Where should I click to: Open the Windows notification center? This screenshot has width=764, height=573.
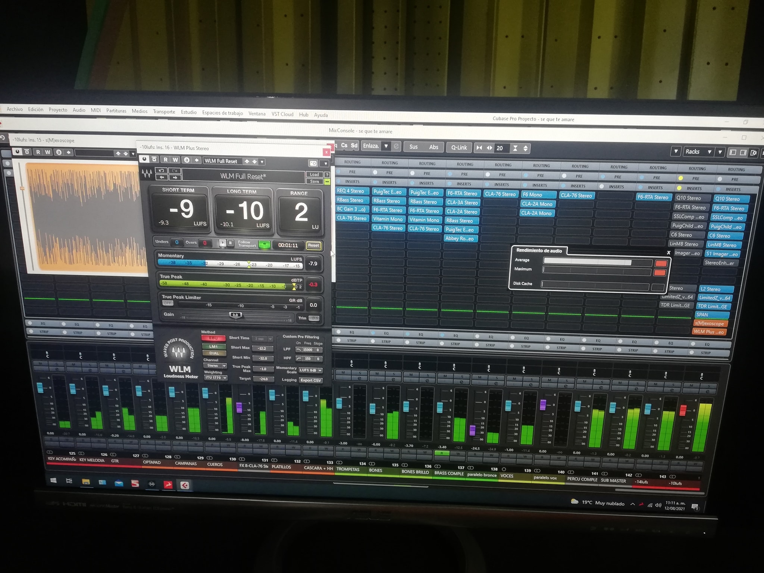(695, 507)
